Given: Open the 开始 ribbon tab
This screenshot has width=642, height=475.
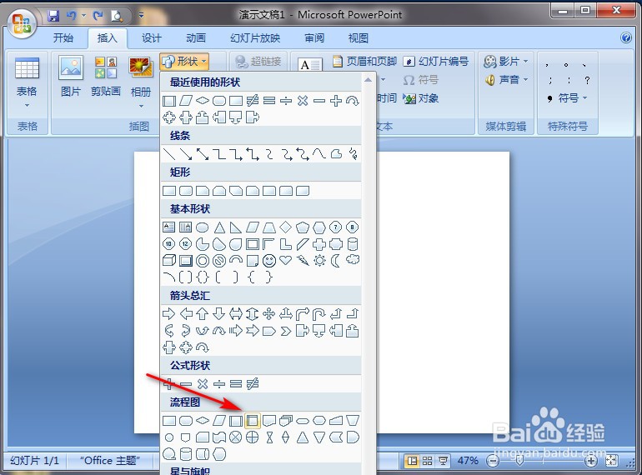Looking at the screenshot, I should (x=63, y=38).
